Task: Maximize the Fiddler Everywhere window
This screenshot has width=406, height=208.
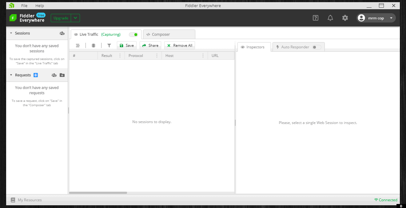Action: [x=381, y=6]
